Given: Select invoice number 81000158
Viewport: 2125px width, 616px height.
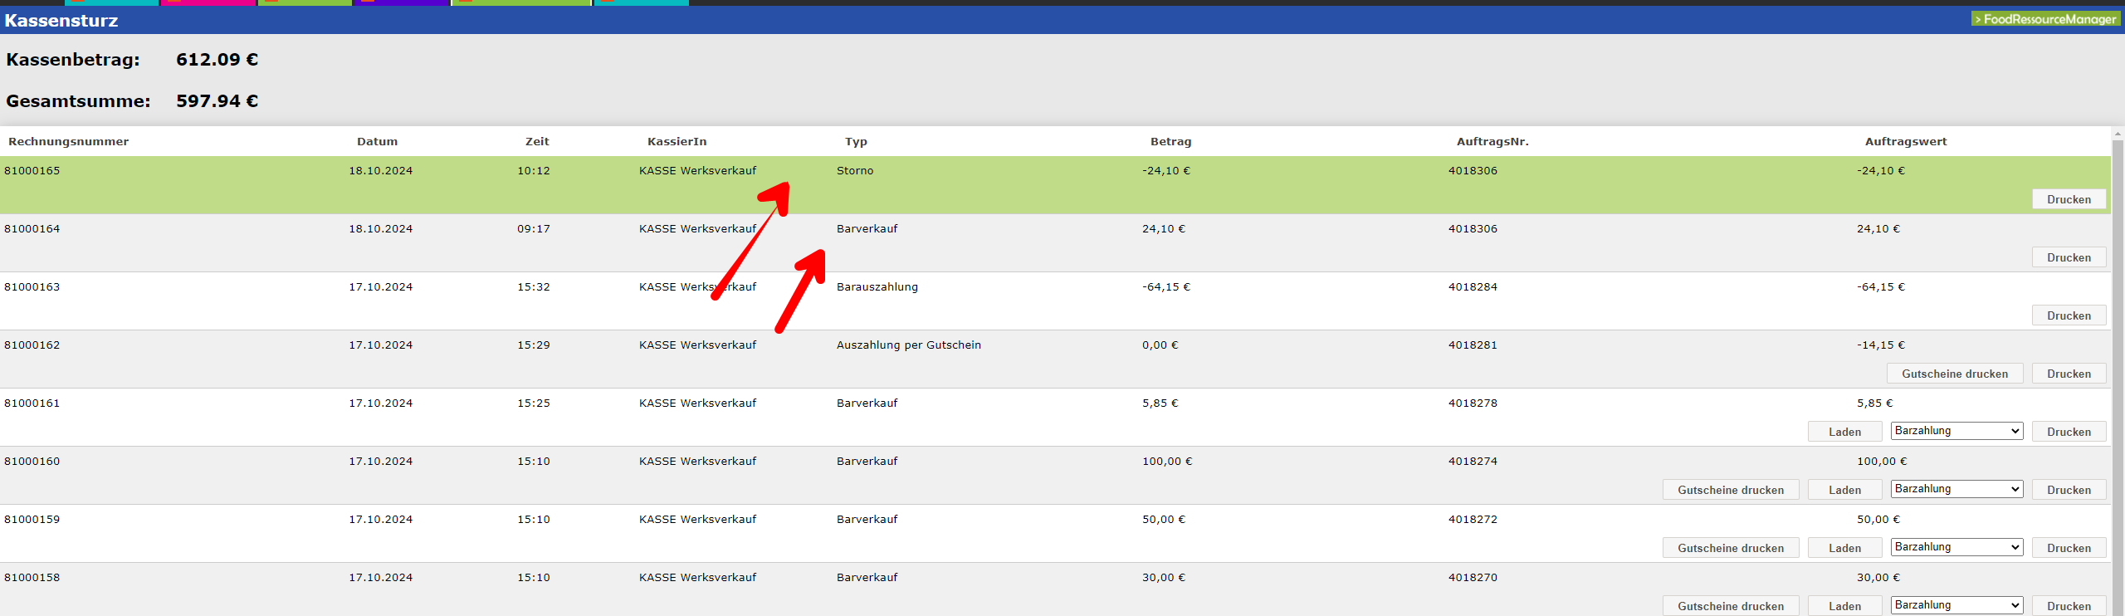Looking at the screenshot, I should click(32, 577).
